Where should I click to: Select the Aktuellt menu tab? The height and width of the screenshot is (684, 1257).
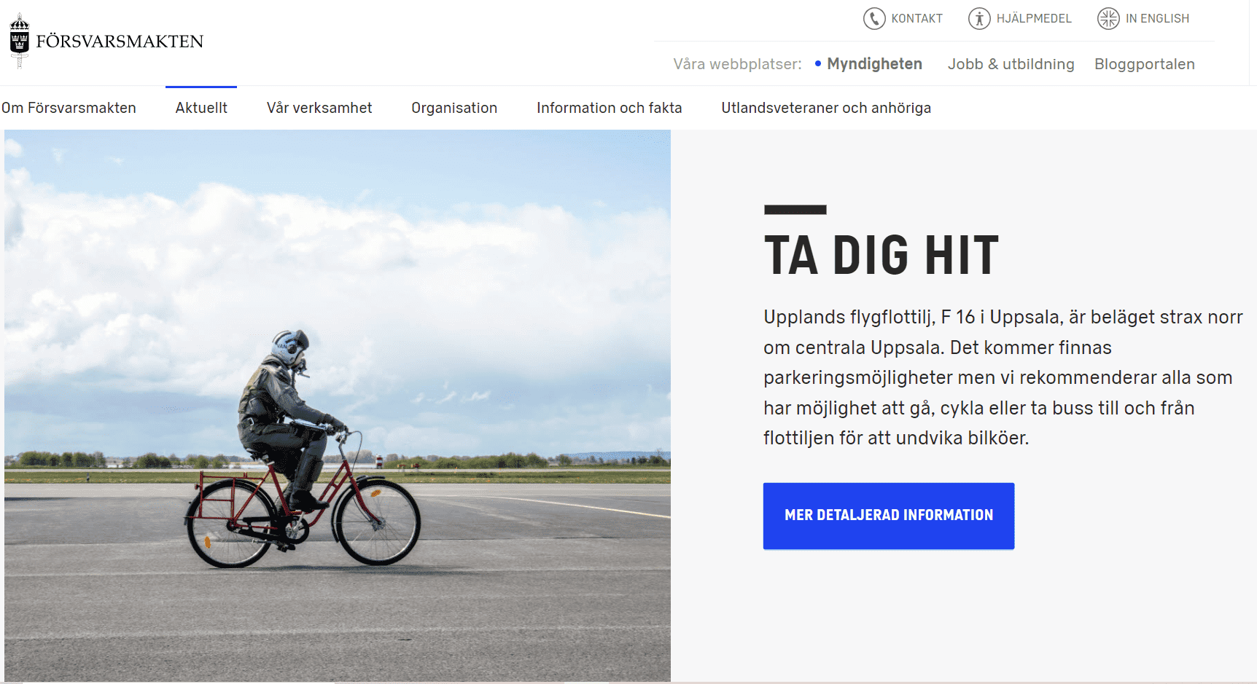click(x=201, y=108)
